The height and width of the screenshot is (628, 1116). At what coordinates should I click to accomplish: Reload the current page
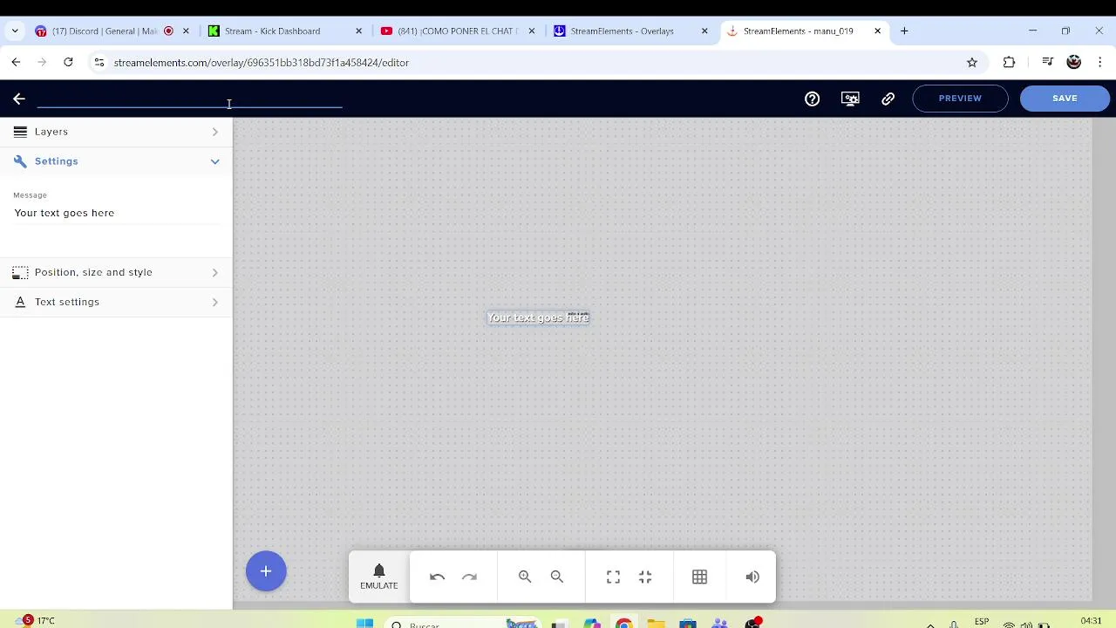click(x=68, y=62)
